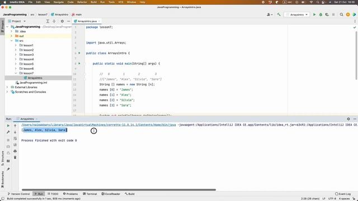Screen dimensions: 358x201
Task: Open the IDE updates orange icon
Action: (x=348, y=15)
